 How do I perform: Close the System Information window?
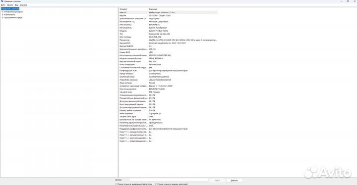(354, 1)
